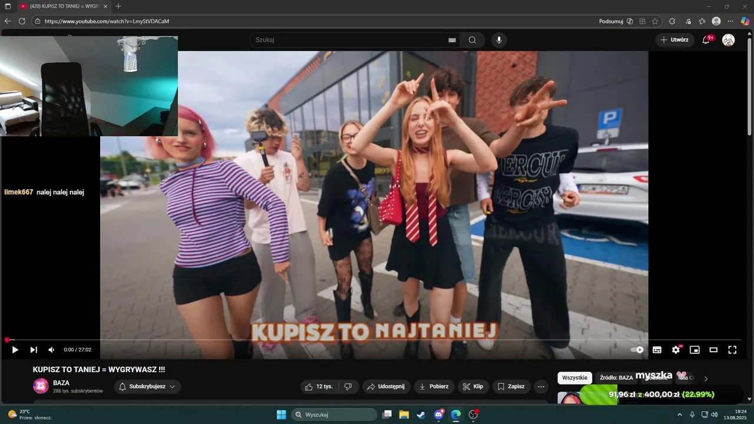754x424 pixels.
Task: Click the red video progress bar
Action: pos(374,340)
